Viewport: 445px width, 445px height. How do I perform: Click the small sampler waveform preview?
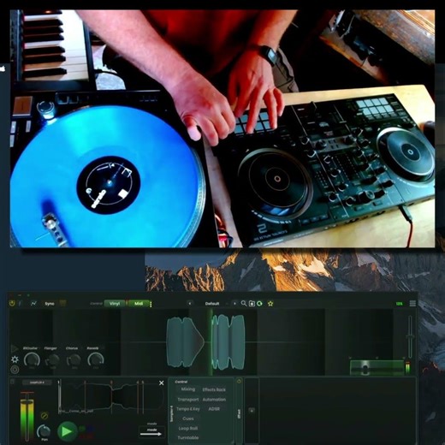pos(111,397)
